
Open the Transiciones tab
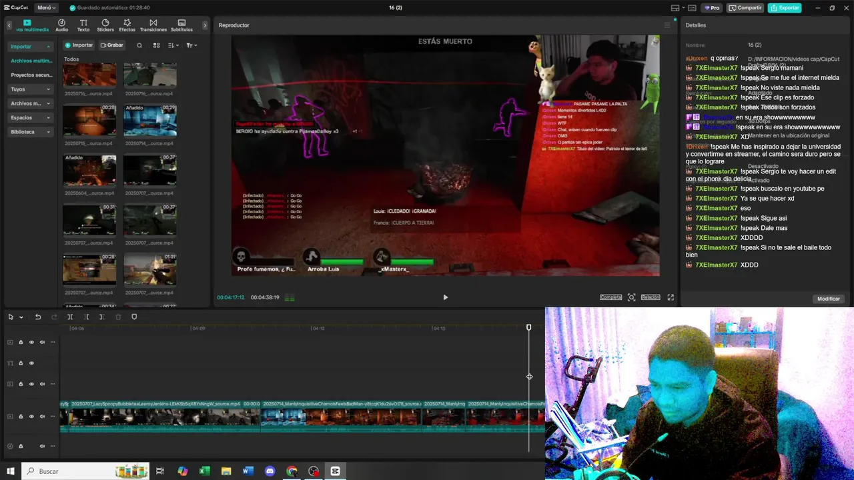point(153,25)
